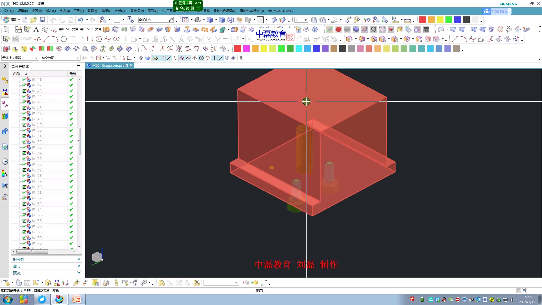Create a new file with New icon

click(25, 20)
